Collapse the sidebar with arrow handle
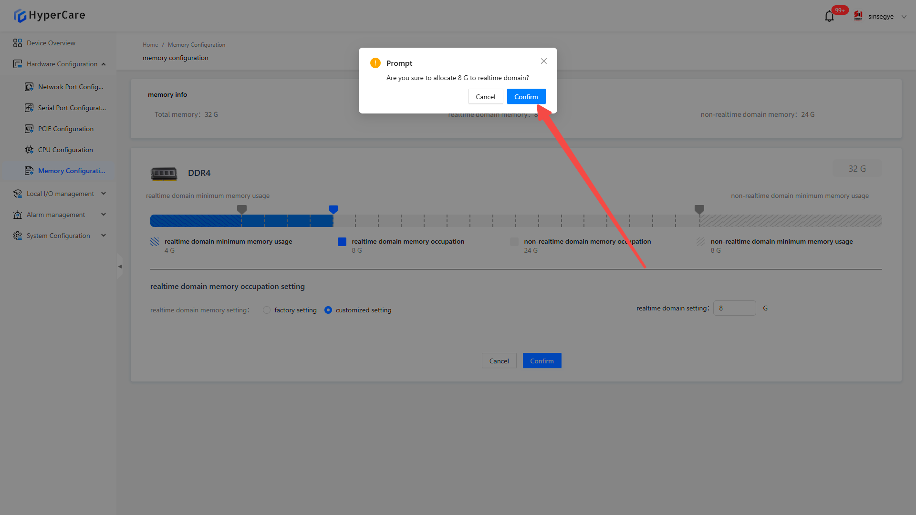Screen dimensions: 916x515 [x=120, y=267]
